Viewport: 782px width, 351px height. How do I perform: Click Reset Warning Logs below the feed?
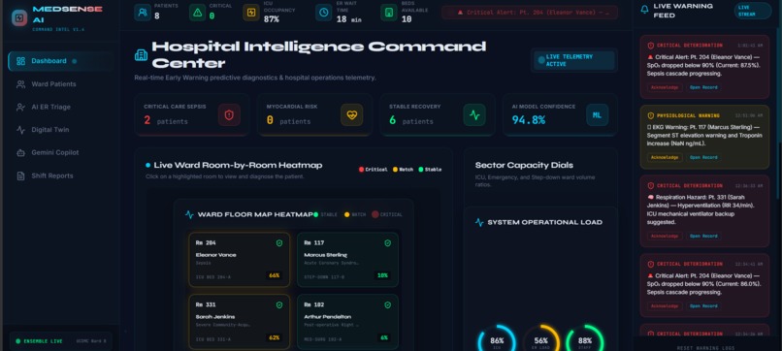click(x=705, y=347)
